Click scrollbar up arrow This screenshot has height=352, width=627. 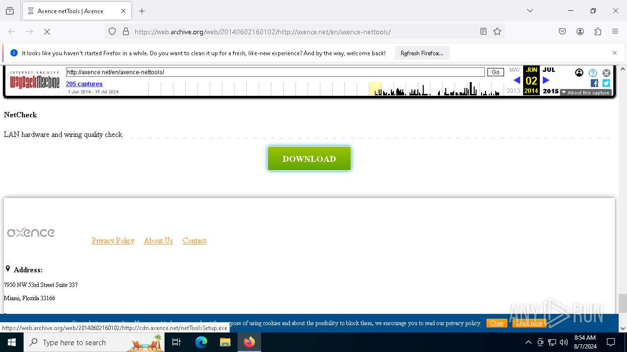click(x=623, y=69)
